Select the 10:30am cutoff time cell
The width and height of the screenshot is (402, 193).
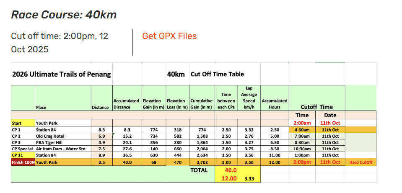pos(302,149)
